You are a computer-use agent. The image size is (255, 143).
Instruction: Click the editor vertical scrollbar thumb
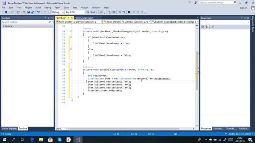pyautogui.click(x=197, y=71)
